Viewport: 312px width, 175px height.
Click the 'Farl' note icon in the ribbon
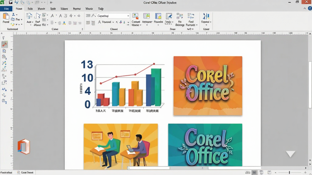click(x=37, y=16)
